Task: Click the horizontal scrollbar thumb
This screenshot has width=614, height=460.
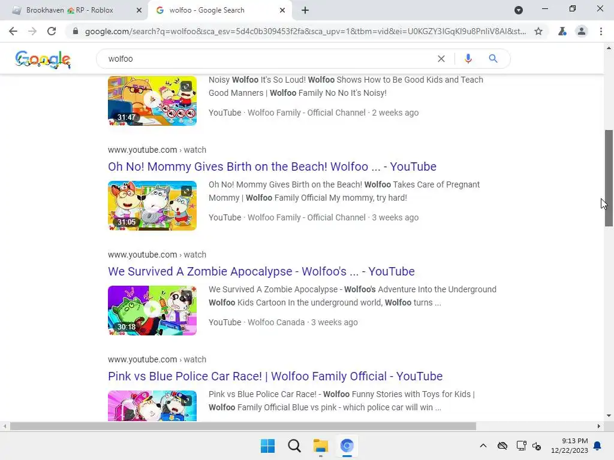Action: pyautogui.click(x=243, y=426)
